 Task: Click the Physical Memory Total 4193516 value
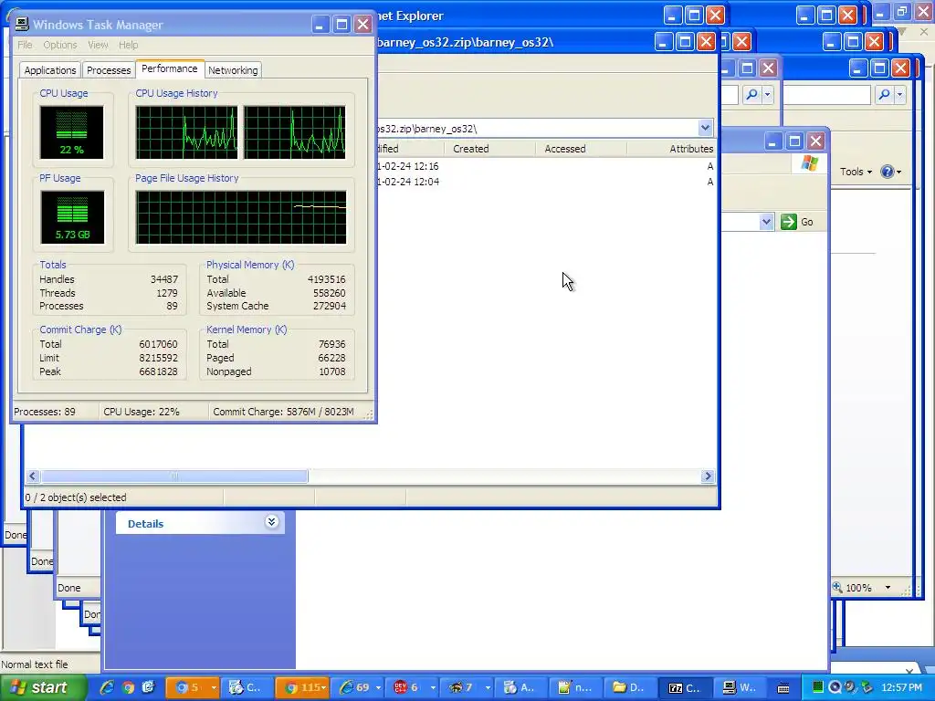tap(327, 279)
